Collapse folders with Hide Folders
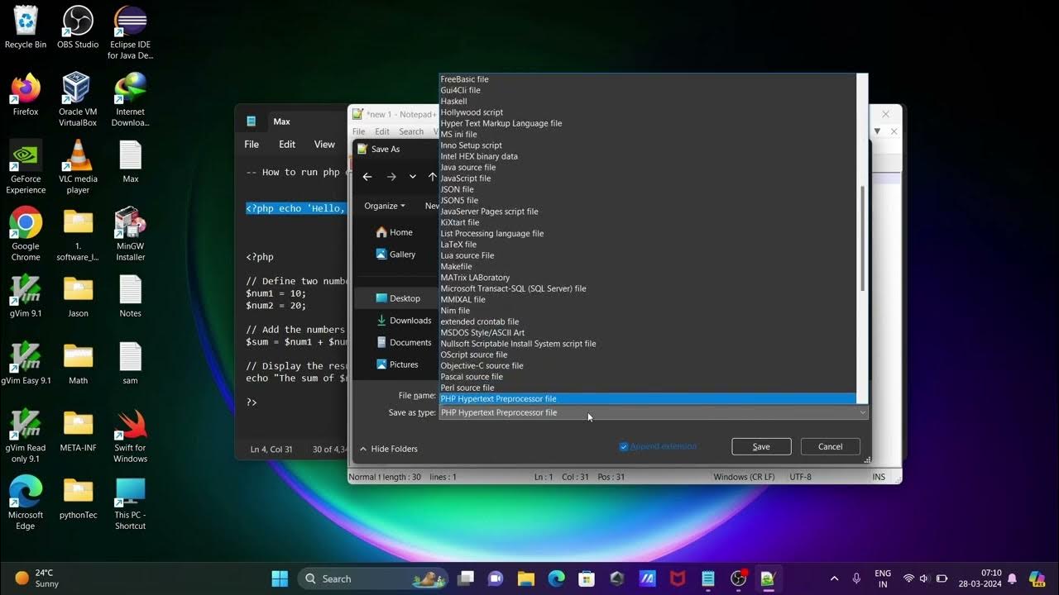The height and width of the screenshot is (595, 1059). click(388, 449)
